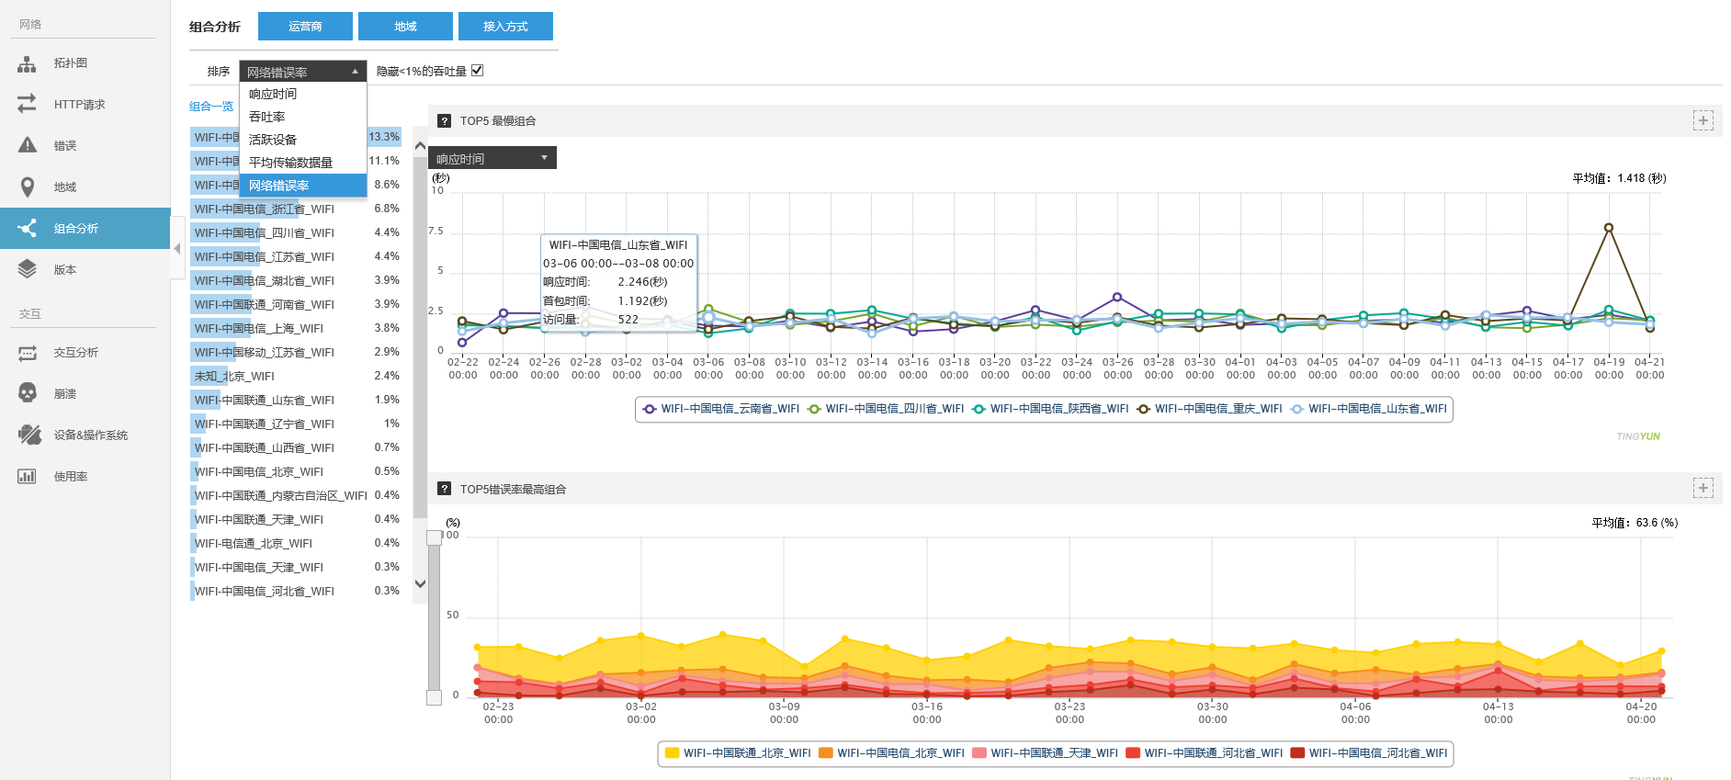Select 活跃设备 from the sort options
This screenshot has width=1731, height=780.
[273, 140]
